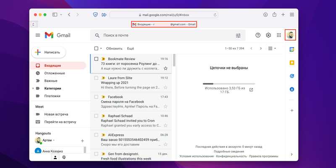Switch to Hangouts contacts person tab

pyautogui.click(x=55, y=157)
